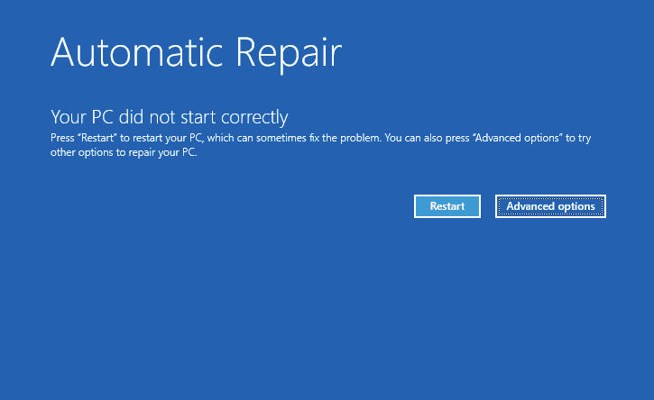The height and width of the screenshot is (400, 654).
Task: Click "other options to repair your PC" line
Action: pos(123,152)
